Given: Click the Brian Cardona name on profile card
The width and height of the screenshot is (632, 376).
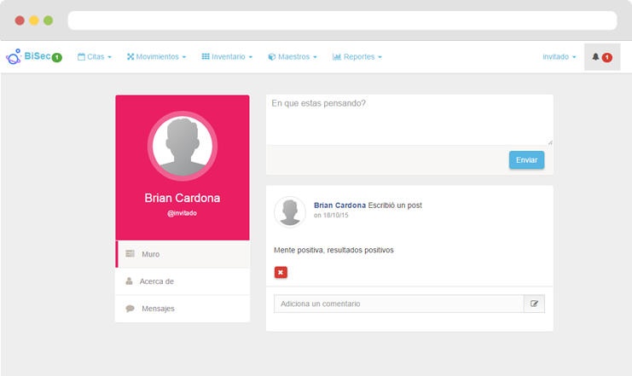Looking at the screenshot, I should click(x=183, y=198).
